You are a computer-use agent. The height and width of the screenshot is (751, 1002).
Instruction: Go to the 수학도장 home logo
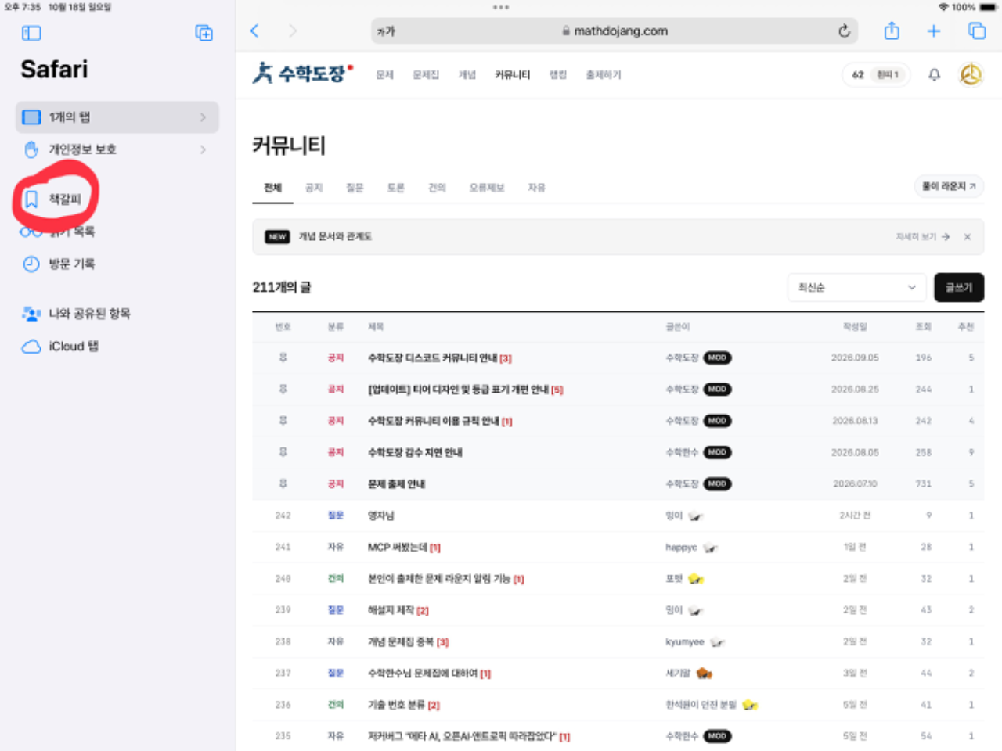click(x=302, y=74)
